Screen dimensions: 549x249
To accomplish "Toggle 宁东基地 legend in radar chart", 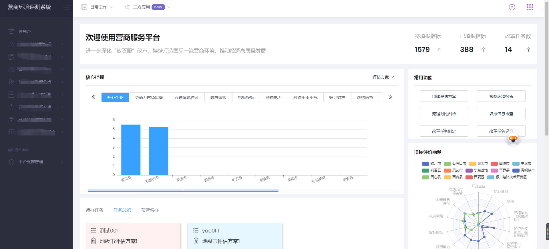I will tap(477, 170).
